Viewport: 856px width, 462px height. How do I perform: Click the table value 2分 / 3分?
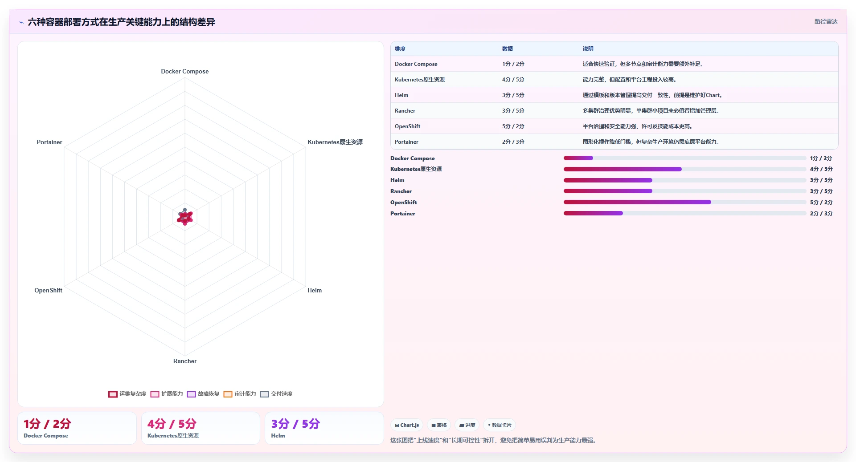(513, 142)
